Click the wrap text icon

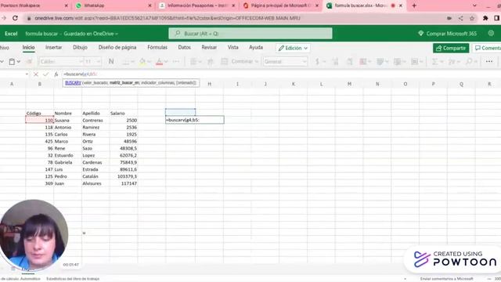(211, 61)
